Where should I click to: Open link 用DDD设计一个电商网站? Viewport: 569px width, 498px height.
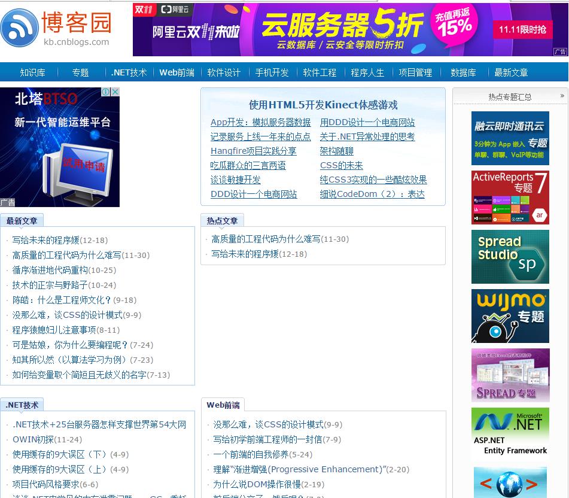tap(367, 122)
